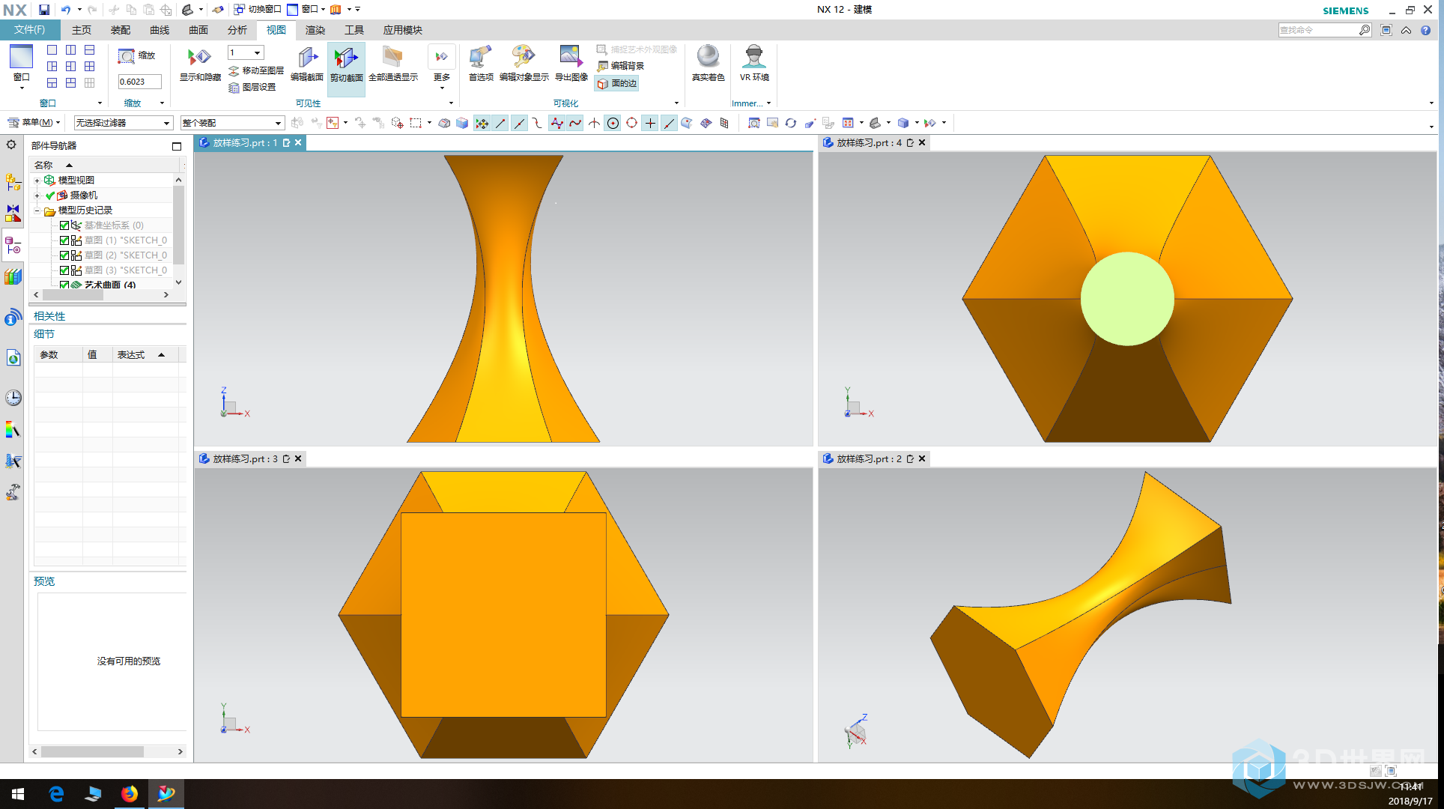Open the work layer number dropdown
Image resolution: width=1444 pixels, height=809 pixels.
coord(257,52)
